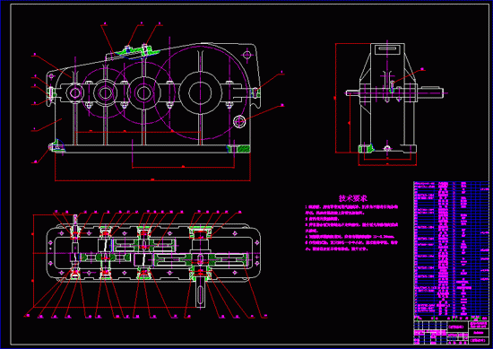Select the output shaft end with keyway in plan view
The height and width of the screenshot is (349, 493).
(200, 294)
